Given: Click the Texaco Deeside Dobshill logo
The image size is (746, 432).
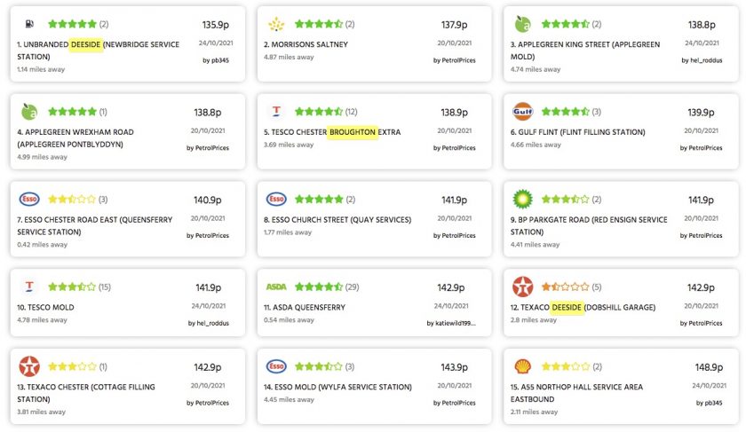Looking at the screenshot, I should click(522, 287).
